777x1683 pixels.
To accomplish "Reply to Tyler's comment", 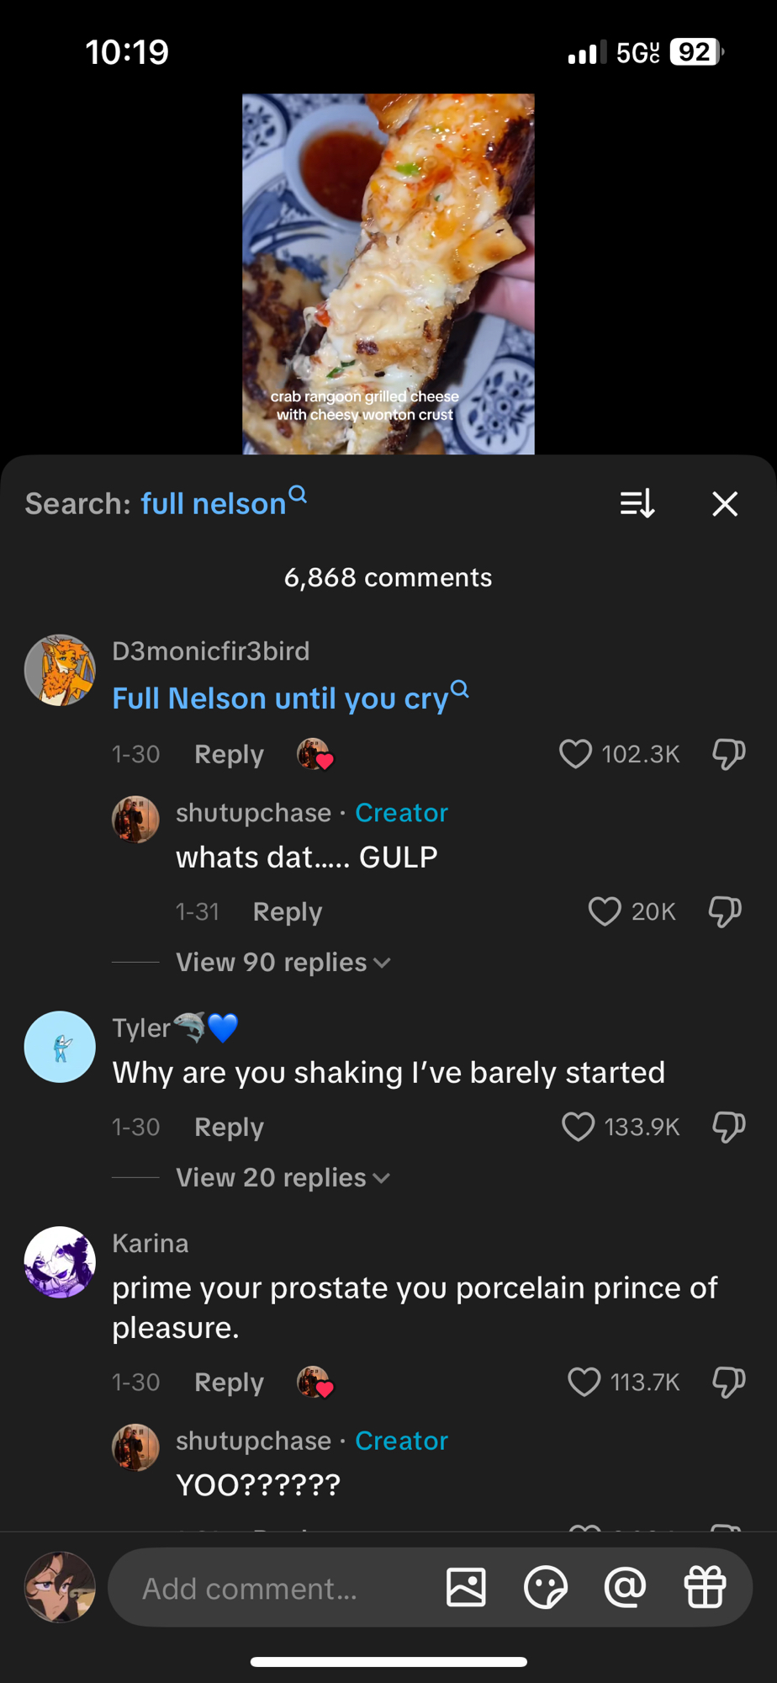I will [229, 1127].
